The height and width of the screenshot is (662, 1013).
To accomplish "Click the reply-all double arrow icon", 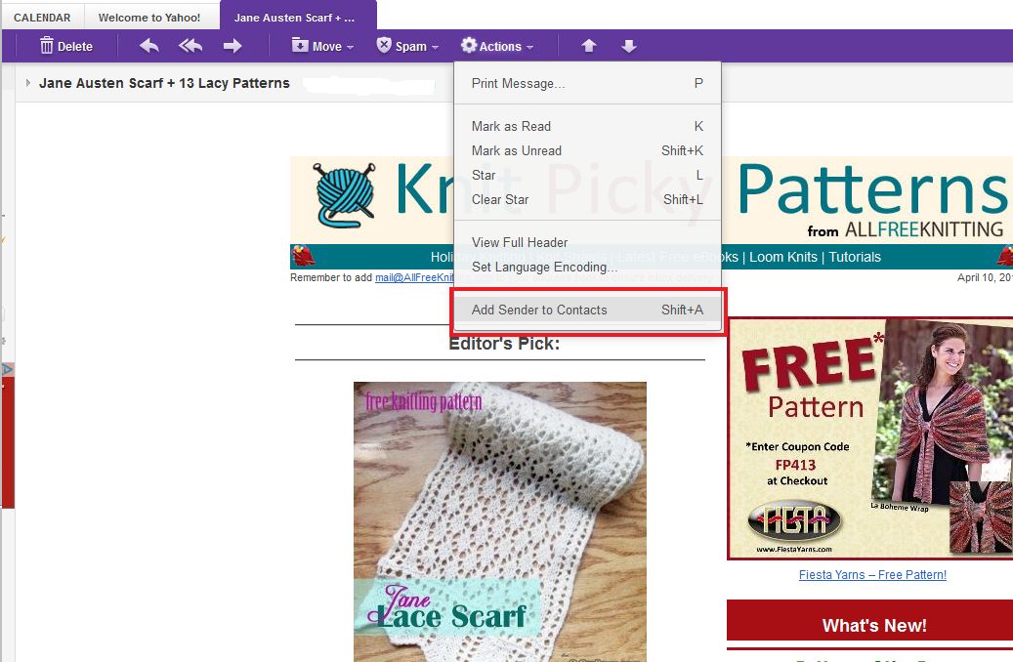I will click(x=190, y=45).
